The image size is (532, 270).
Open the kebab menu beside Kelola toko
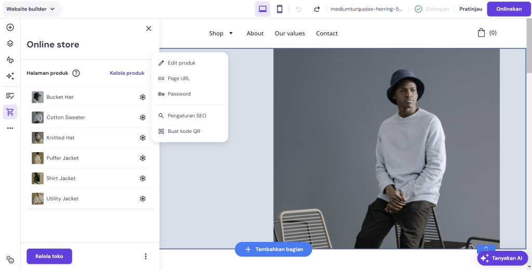click(x=145, y=256)
